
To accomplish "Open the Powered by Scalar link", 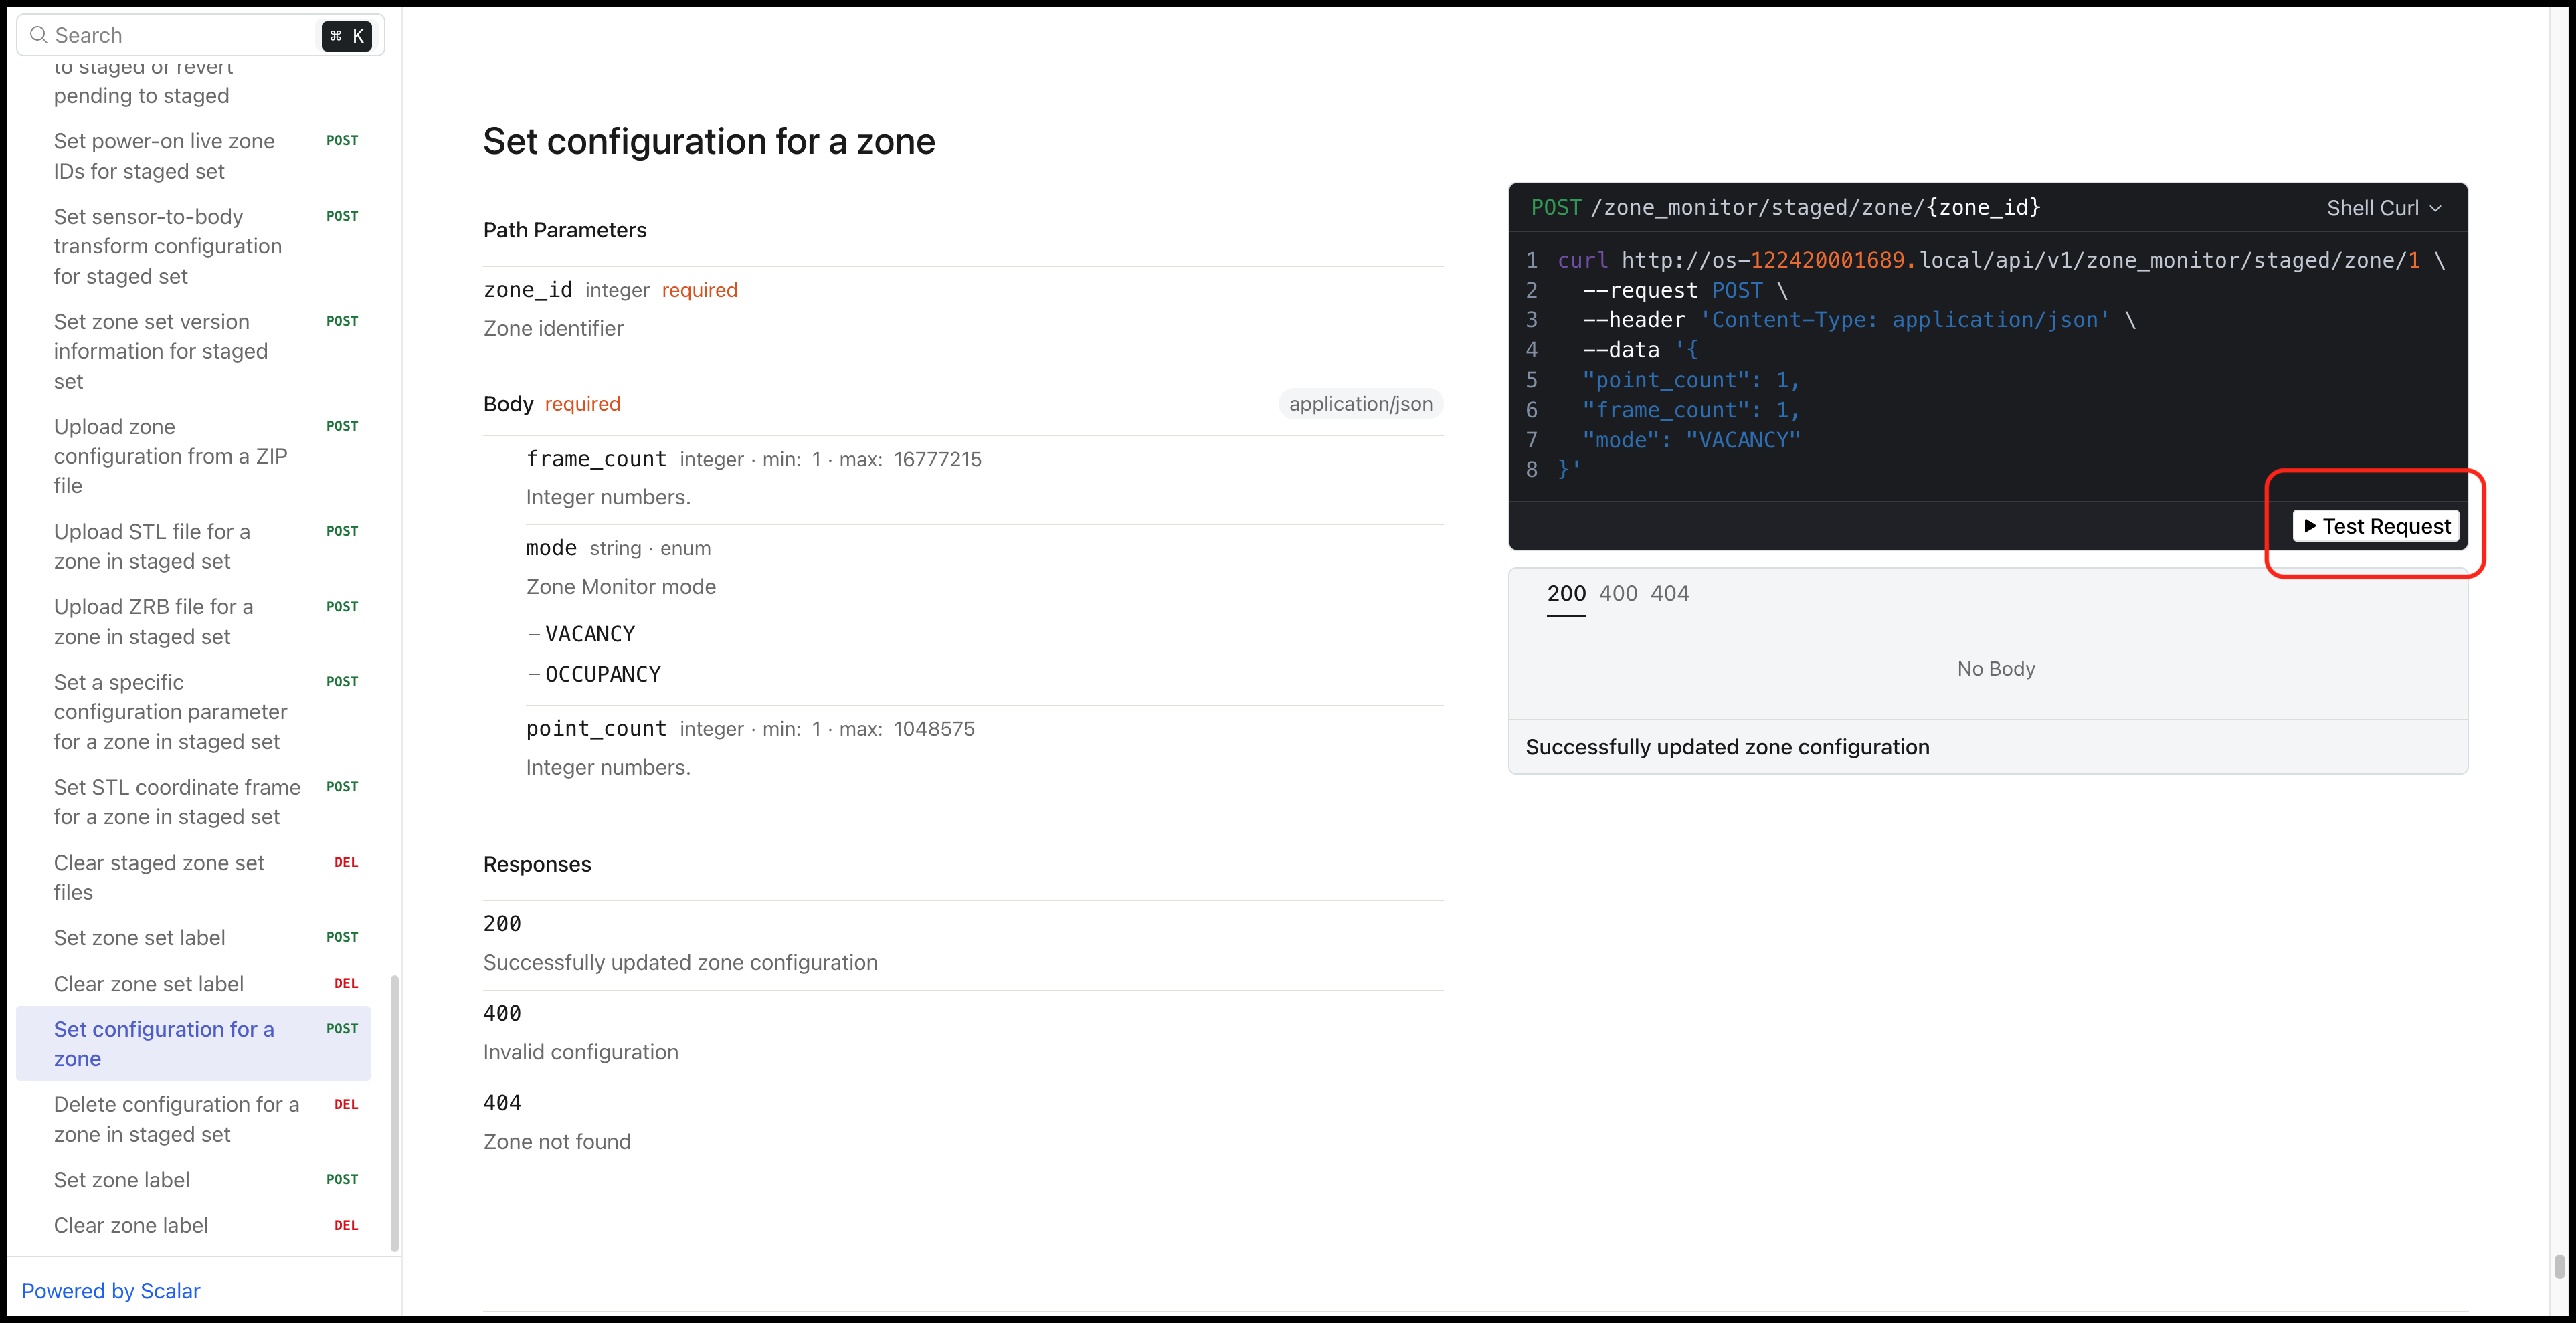I will coord(111,1291).
